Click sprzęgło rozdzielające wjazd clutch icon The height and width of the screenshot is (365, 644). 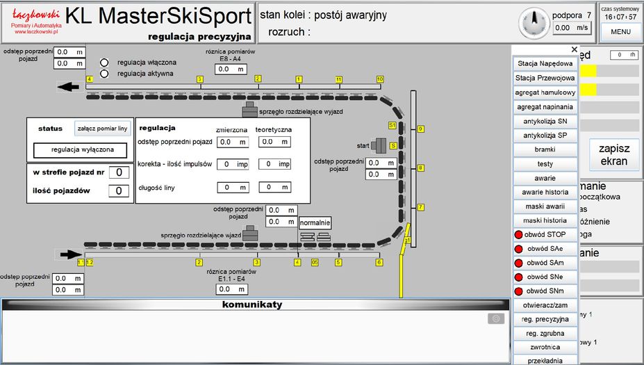250,233
